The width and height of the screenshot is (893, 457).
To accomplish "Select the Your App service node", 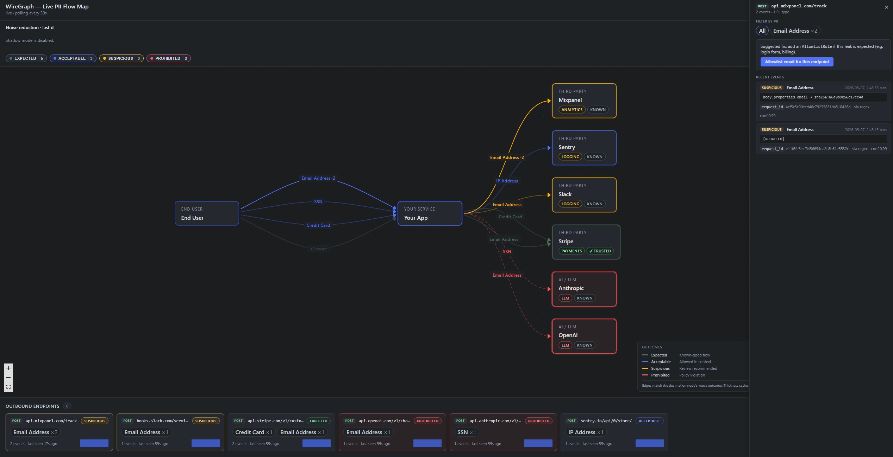I will 430,213.
